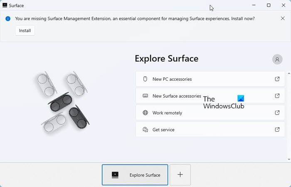Dismiss the missing extension notification banner
Viewport: 291px width, 187px height.
(283, 18)
